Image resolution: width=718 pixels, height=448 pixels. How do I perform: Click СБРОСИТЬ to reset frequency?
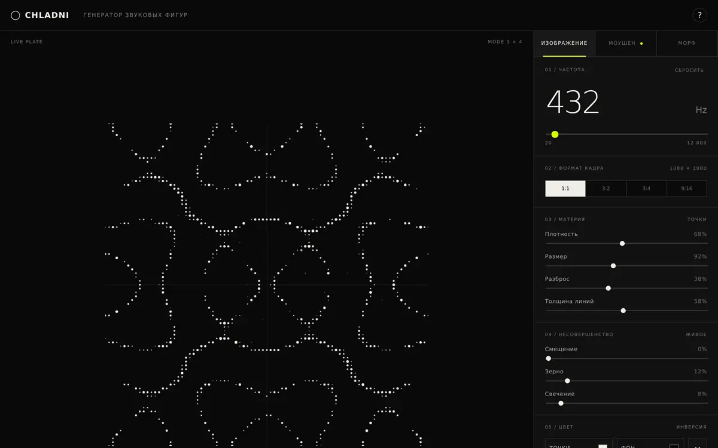click(x=689, y=70)
